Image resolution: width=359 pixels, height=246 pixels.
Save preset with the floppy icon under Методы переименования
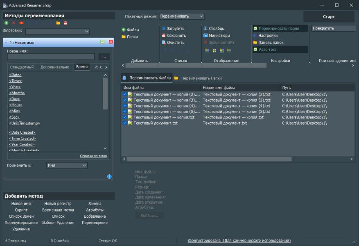[x=65, y=23]
